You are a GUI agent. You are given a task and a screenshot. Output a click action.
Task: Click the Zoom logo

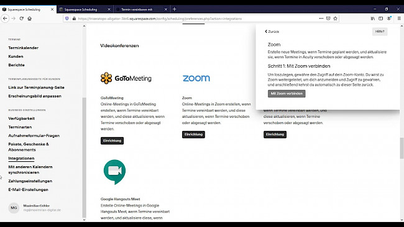[x=196, y=78]
